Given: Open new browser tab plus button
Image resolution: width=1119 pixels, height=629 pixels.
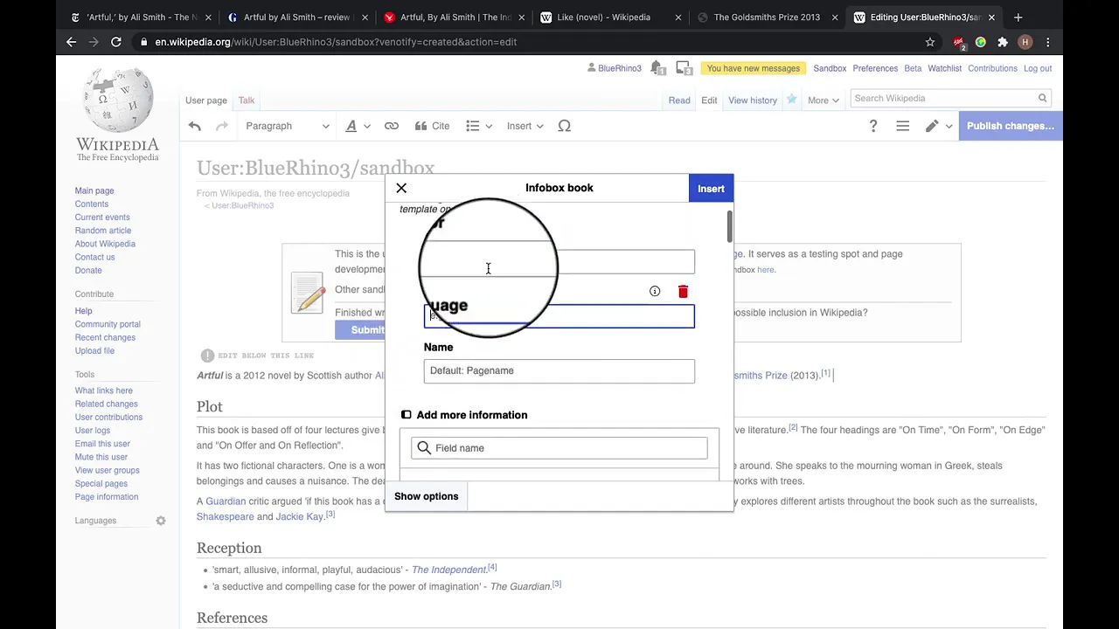Looking at the screenshot, I should tap(1018, 17).
